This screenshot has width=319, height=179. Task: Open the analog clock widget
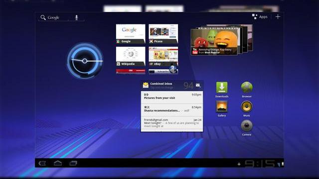click(x=85, y=61)
